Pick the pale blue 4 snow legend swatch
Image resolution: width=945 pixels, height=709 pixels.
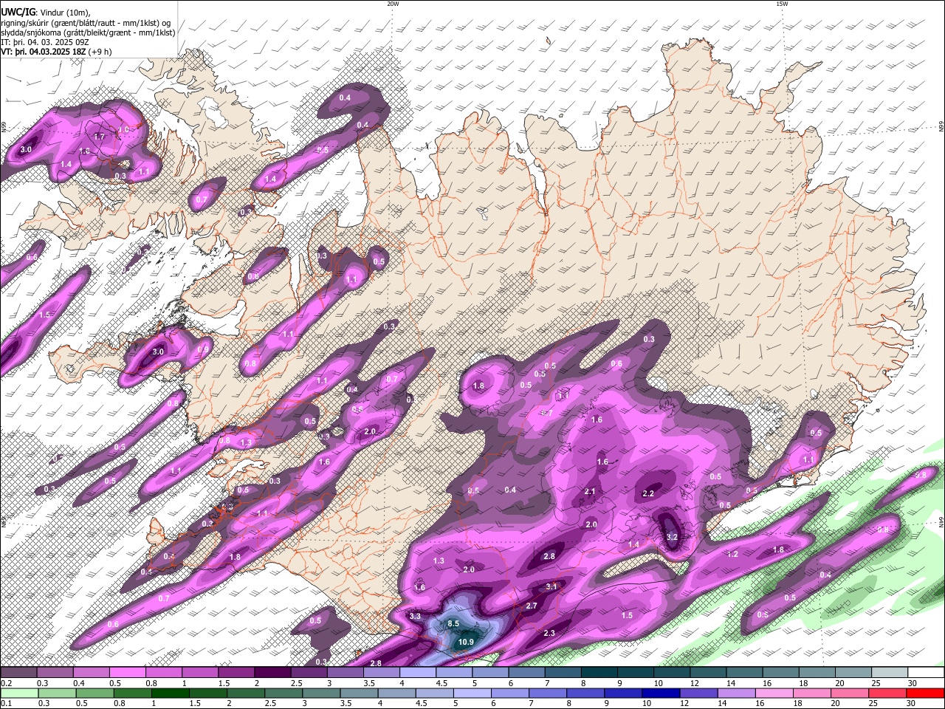[x=419, y=673]
